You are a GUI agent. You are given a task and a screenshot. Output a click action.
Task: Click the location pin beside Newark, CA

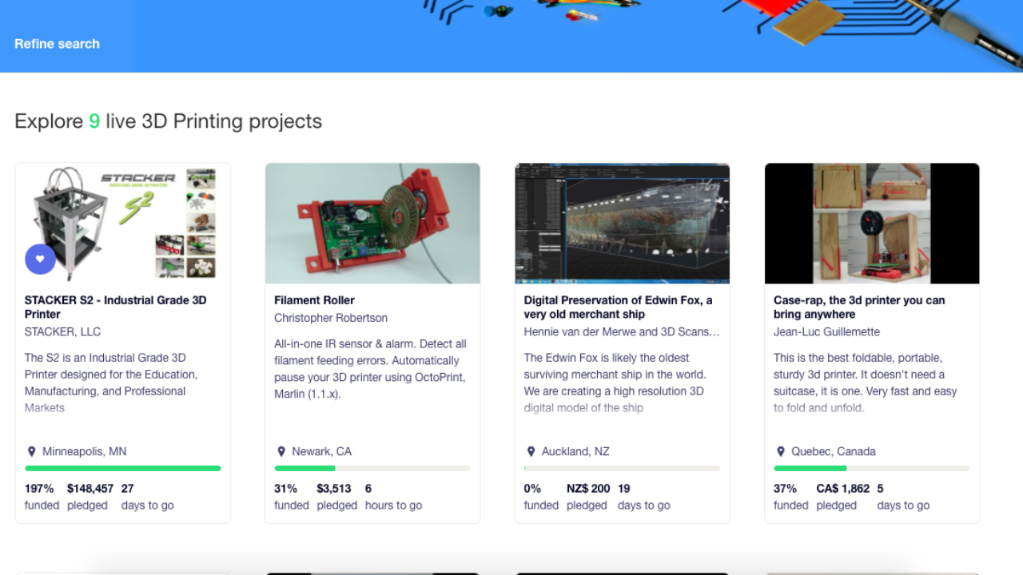pos(281,451)
